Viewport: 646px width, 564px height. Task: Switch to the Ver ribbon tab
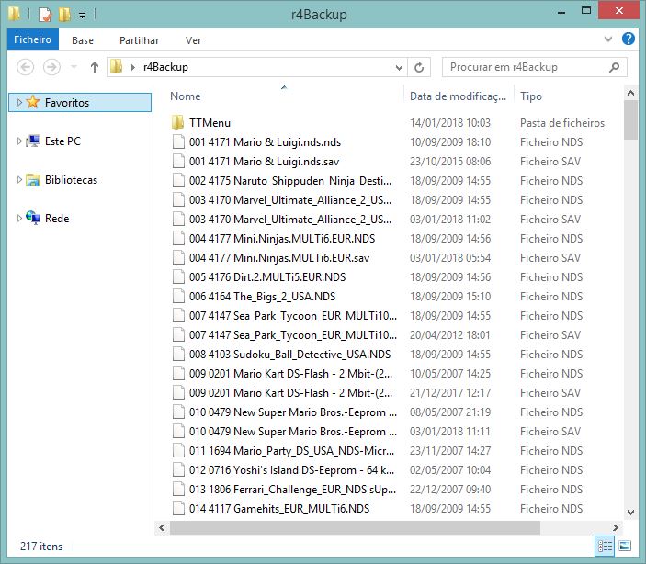(193, 40)
